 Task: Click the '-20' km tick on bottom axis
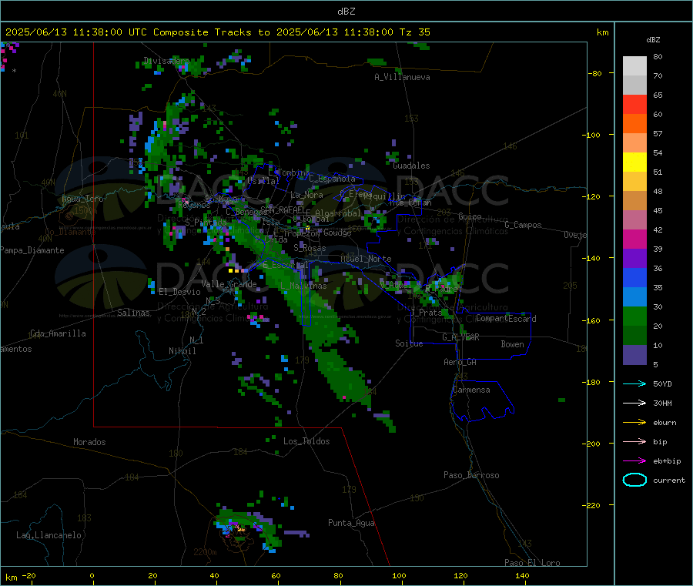coord(28,576)
